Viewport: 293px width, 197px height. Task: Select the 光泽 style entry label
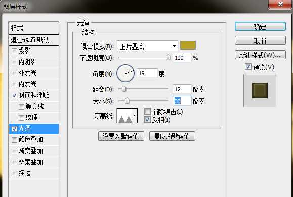click(24, 129)
